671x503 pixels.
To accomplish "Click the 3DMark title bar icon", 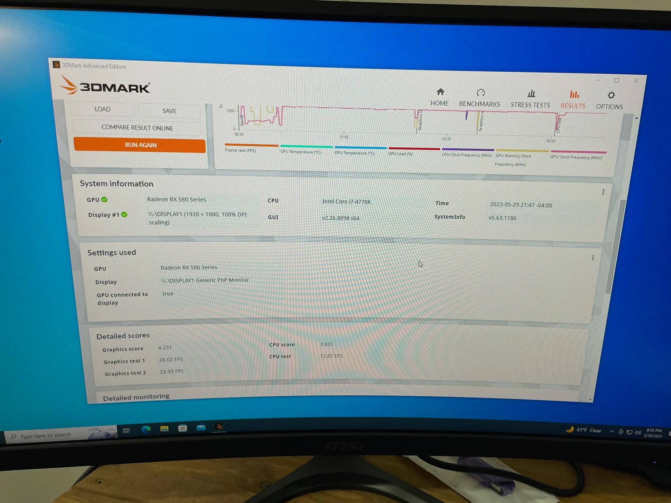I will 56,65.
